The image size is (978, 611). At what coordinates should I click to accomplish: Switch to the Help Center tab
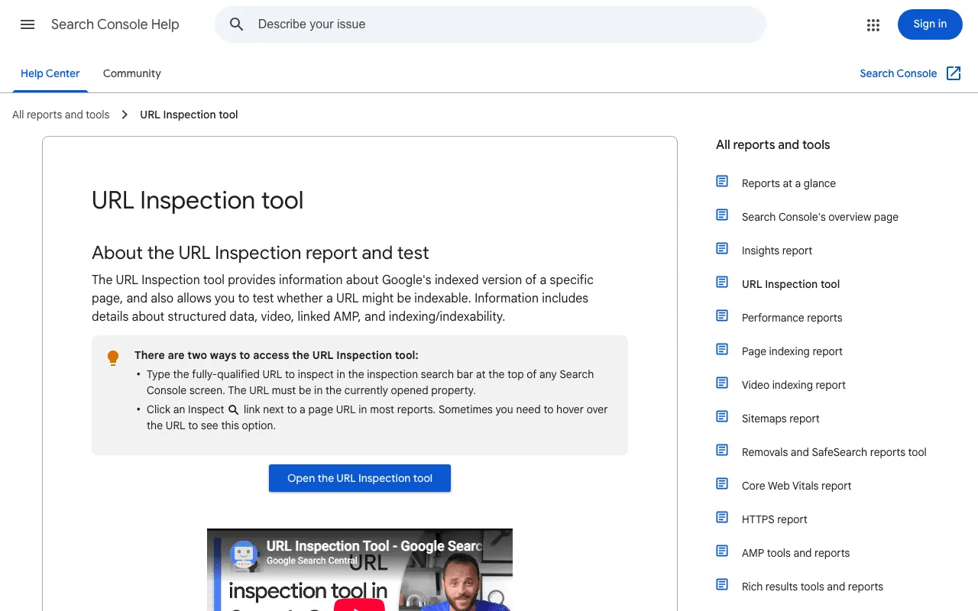click(x=50, y=73)
